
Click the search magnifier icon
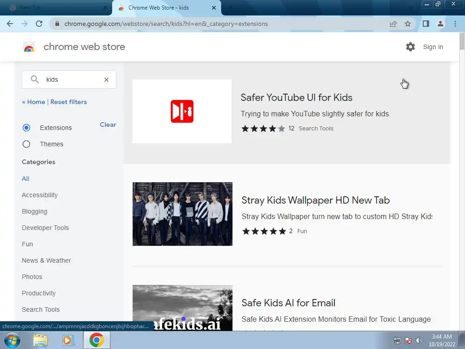click(35, 79)
